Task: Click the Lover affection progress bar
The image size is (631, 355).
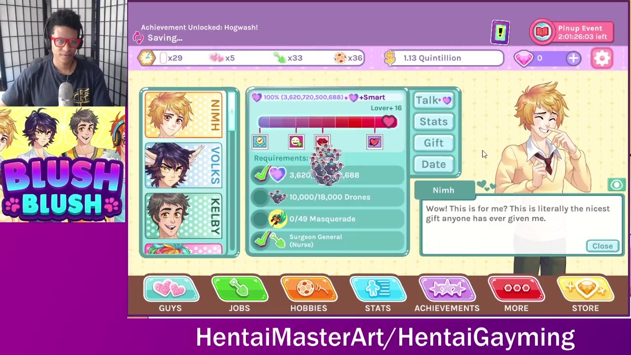Action: pos(328,122)
